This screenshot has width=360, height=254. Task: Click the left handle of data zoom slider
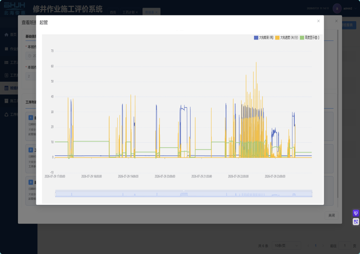click(56, 194)
